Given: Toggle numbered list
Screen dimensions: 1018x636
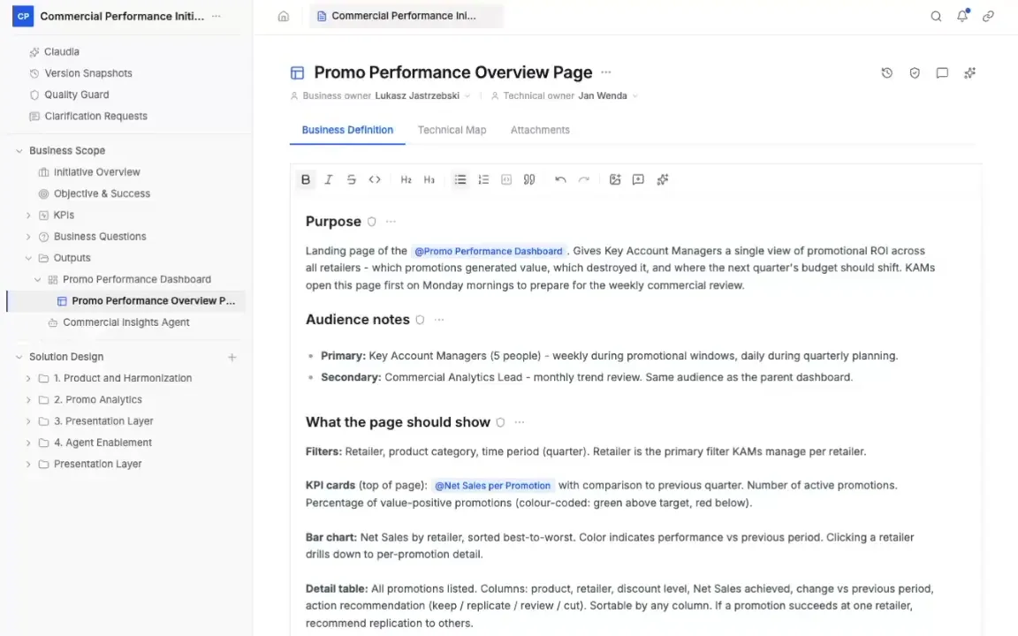Looking at the screenshot, I should [483, 180].
